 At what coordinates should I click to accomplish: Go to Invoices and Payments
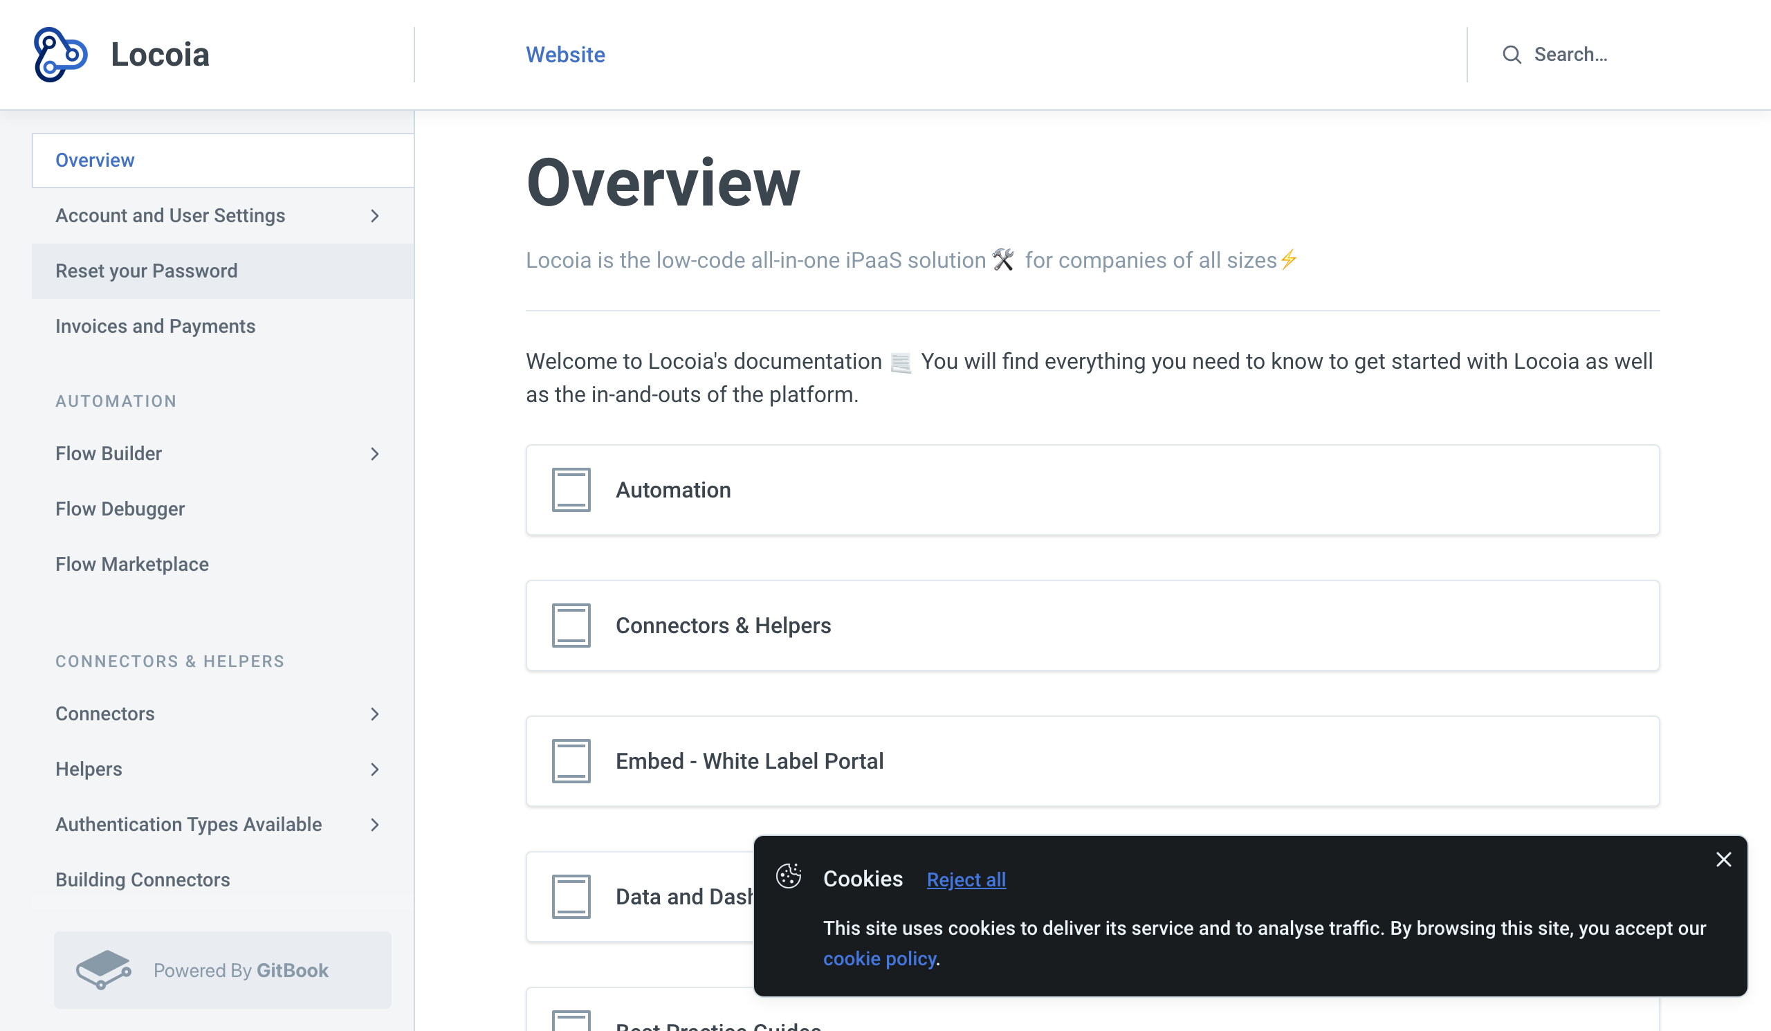(223, 327)
